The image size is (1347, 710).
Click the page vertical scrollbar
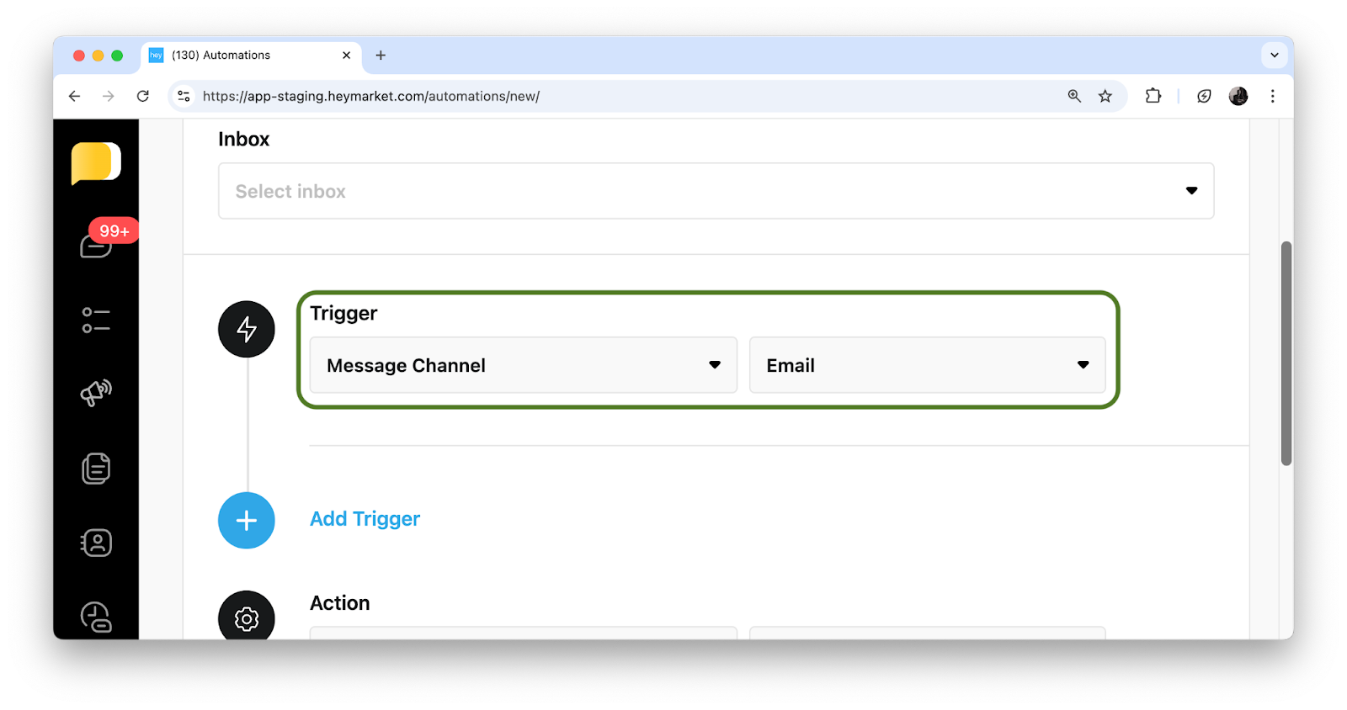(x=1286, y=353)
